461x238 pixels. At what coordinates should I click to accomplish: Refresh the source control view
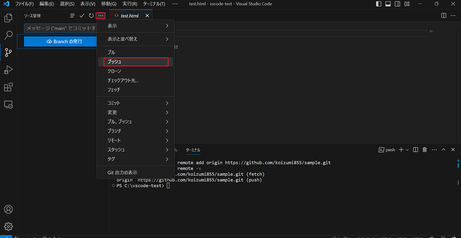[x=91, y=16]
